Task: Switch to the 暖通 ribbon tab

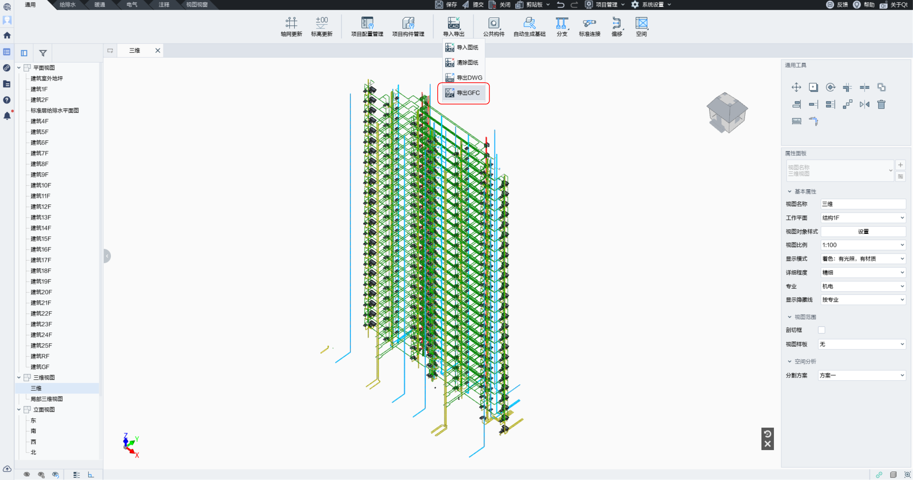Action: click(x=100, y=5)
